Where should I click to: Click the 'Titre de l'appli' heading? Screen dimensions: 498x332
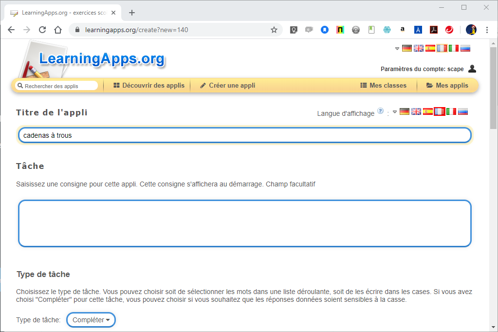click(x=52, y=112)
